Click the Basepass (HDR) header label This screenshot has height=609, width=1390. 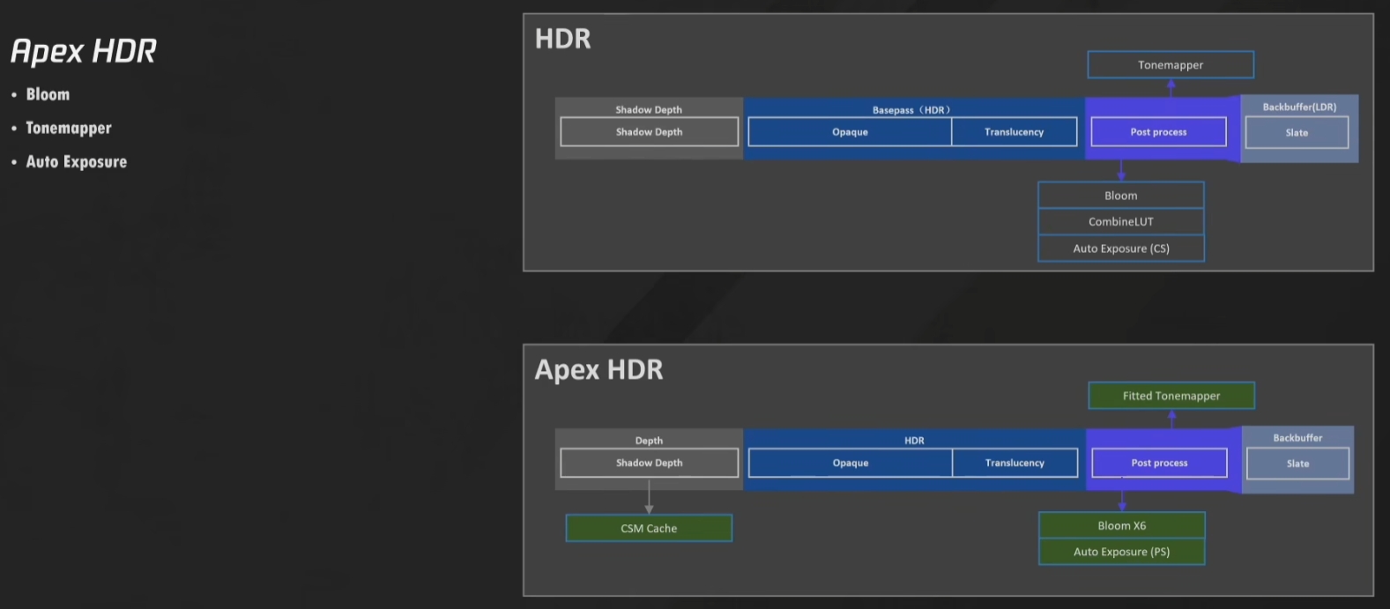point(911,109)
